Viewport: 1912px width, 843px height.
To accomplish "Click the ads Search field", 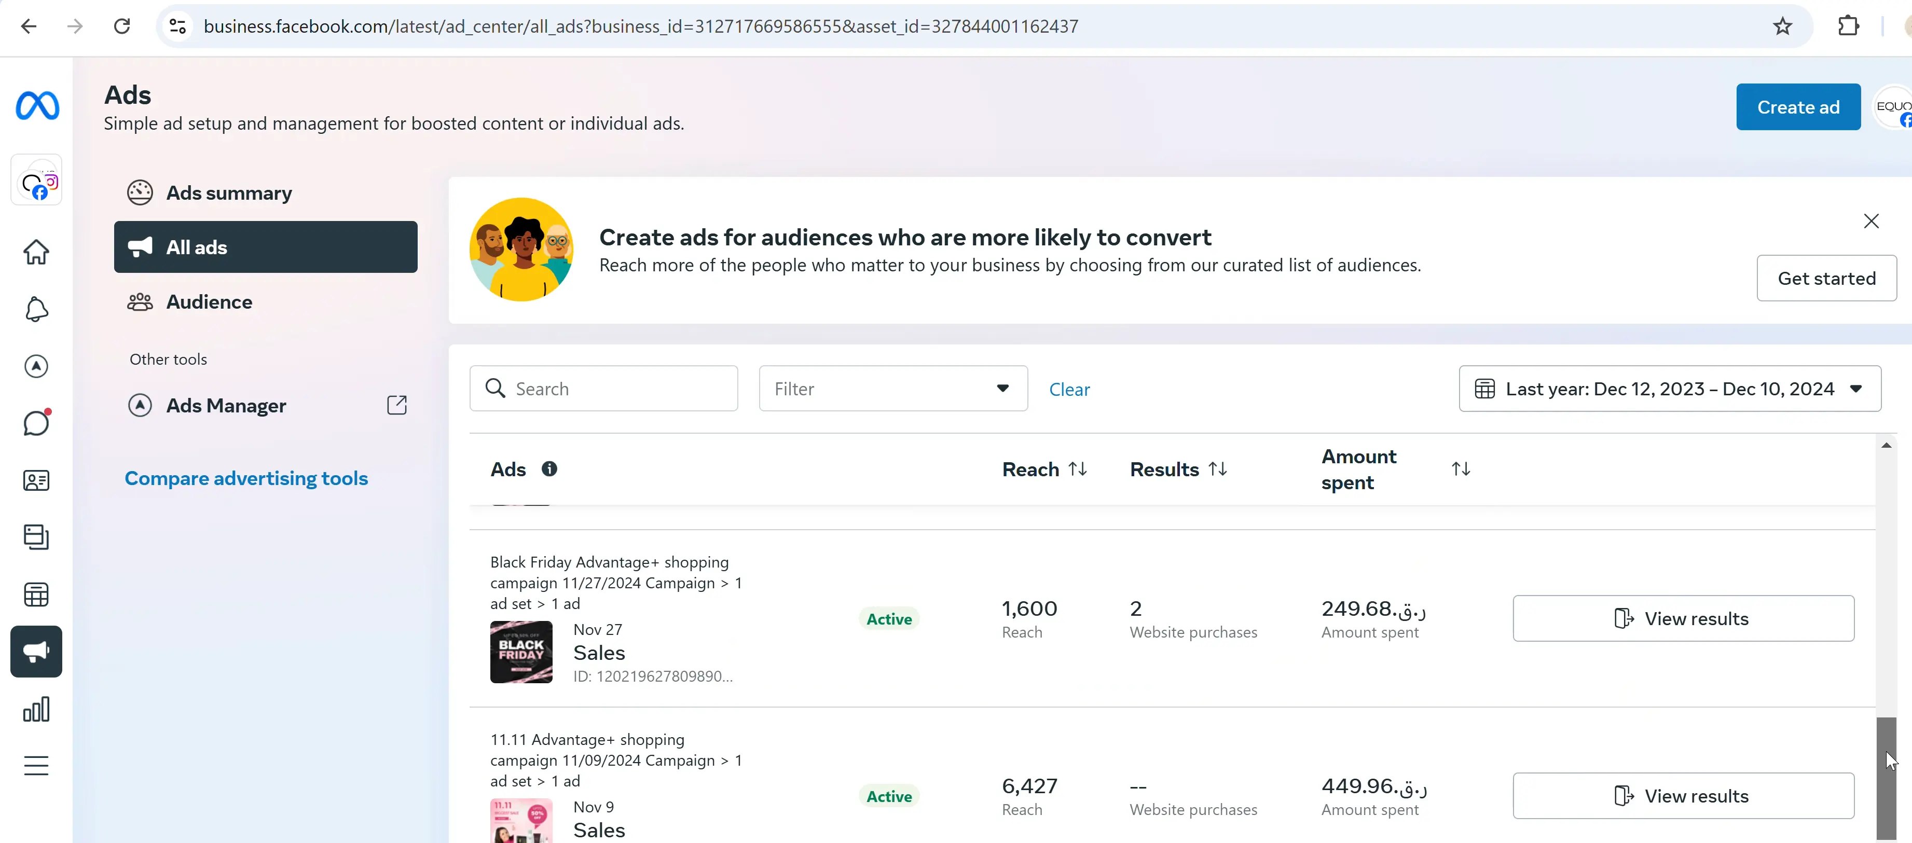I will pos(616,389).
